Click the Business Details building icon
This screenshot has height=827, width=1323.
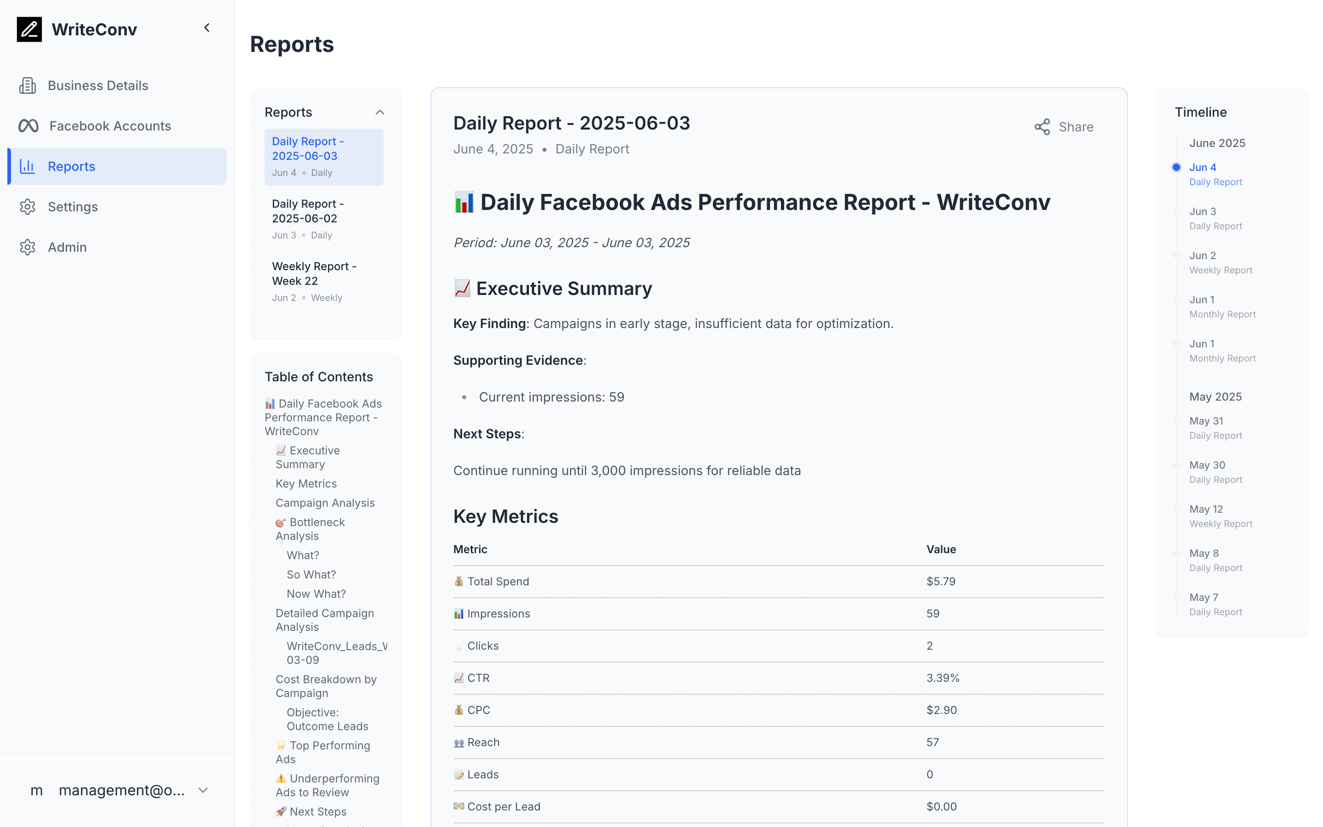coord(28,85)
